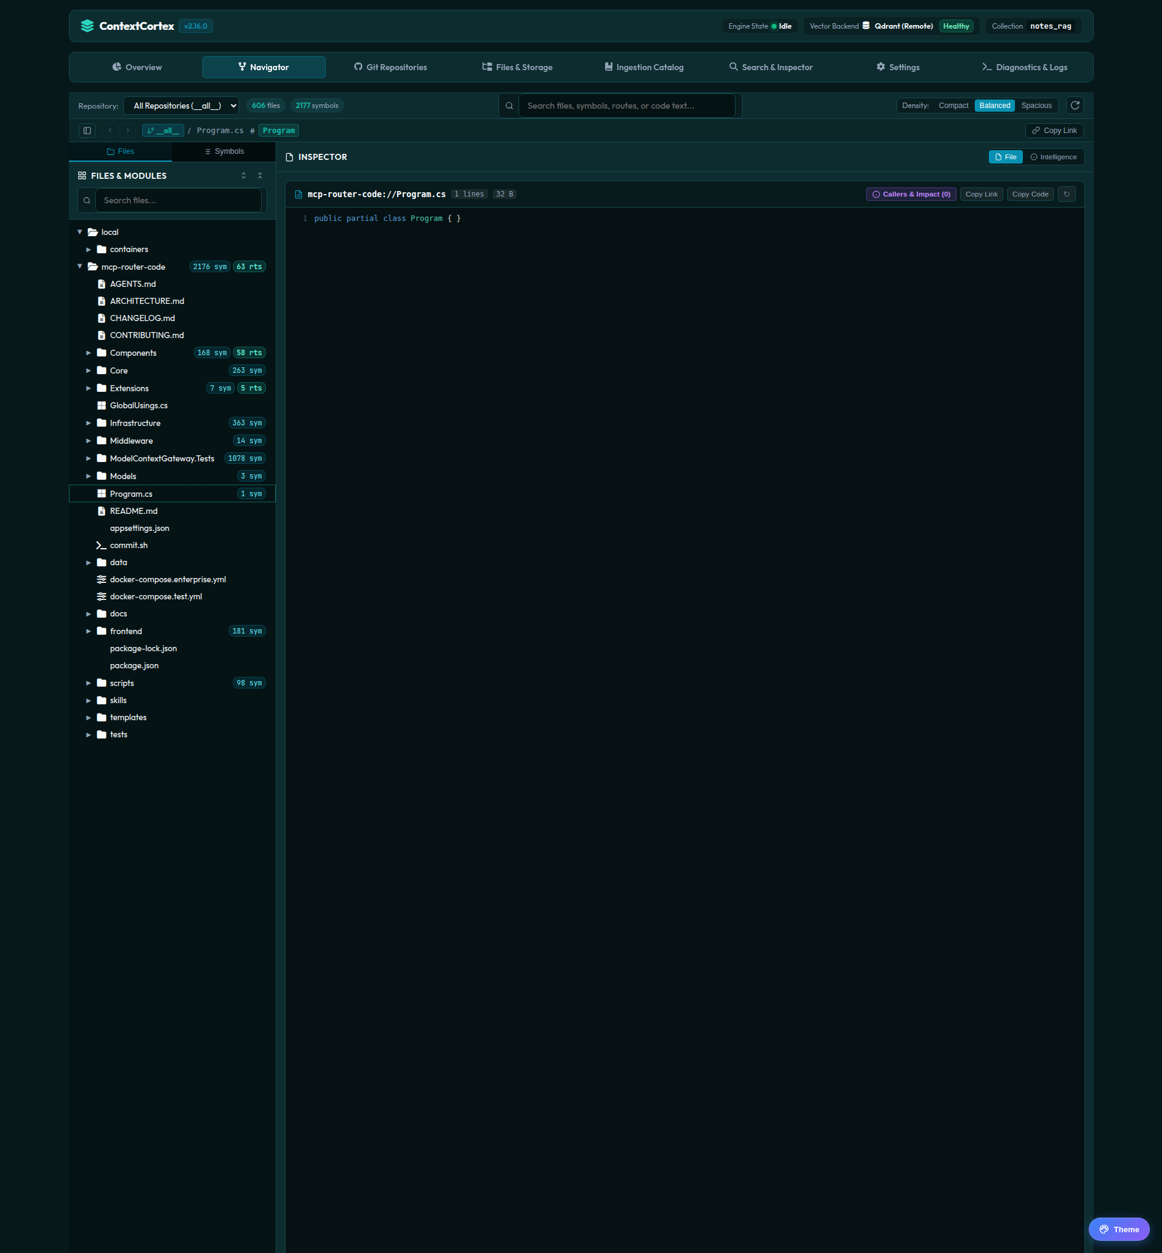Collapse the local folder

pyautogui.click(x=80, y=232)
